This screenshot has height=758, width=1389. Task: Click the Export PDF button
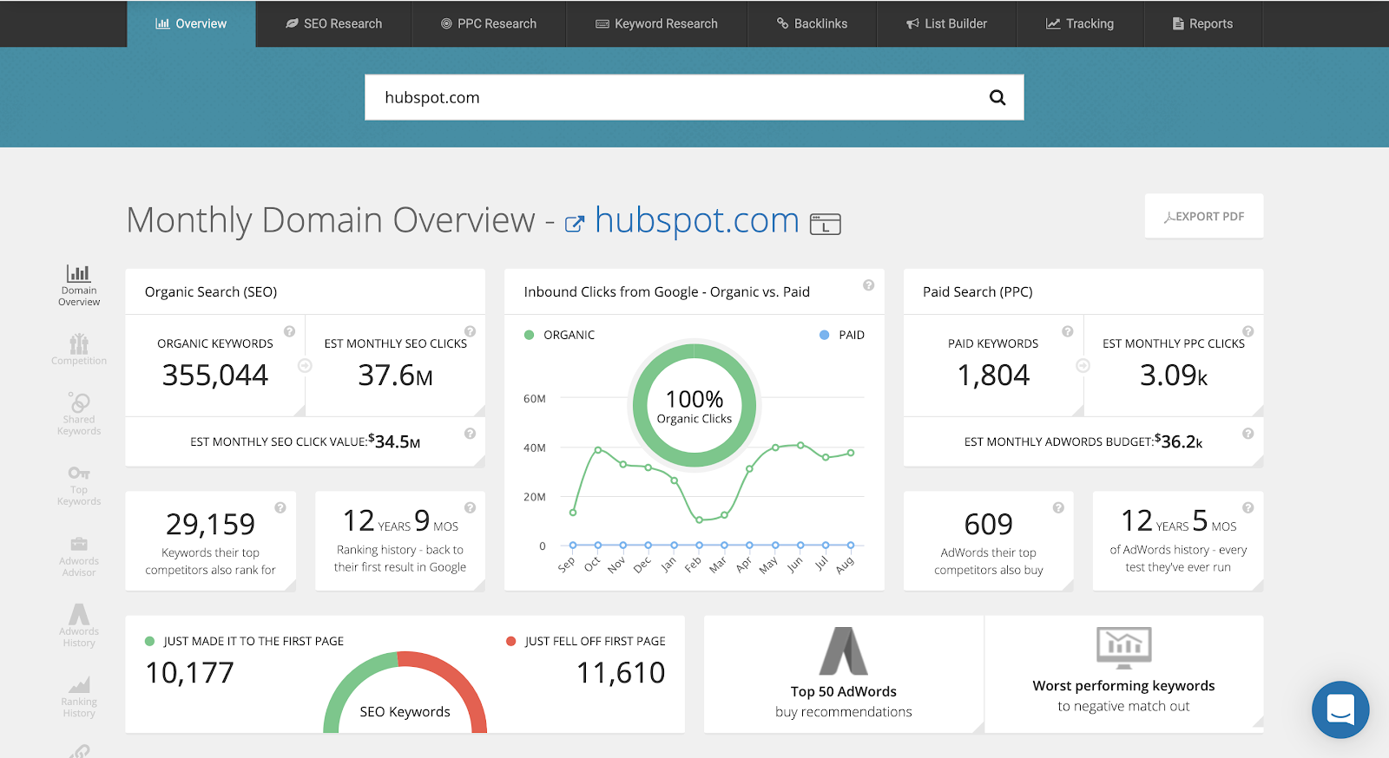[x=1204, y=216]
